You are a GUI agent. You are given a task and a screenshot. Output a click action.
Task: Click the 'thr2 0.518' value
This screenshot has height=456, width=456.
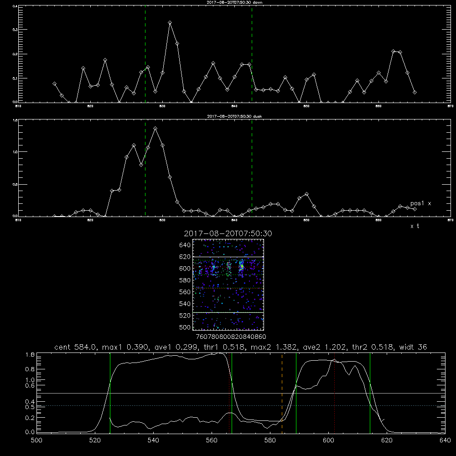pyautogui.click(x=373, y=347)
